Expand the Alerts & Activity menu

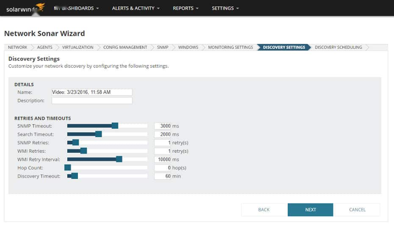(136, 8)
